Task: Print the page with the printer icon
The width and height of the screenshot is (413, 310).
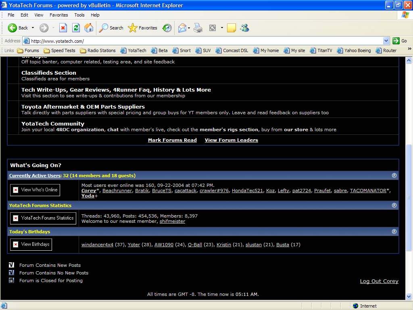Action: tap(198, 28)
